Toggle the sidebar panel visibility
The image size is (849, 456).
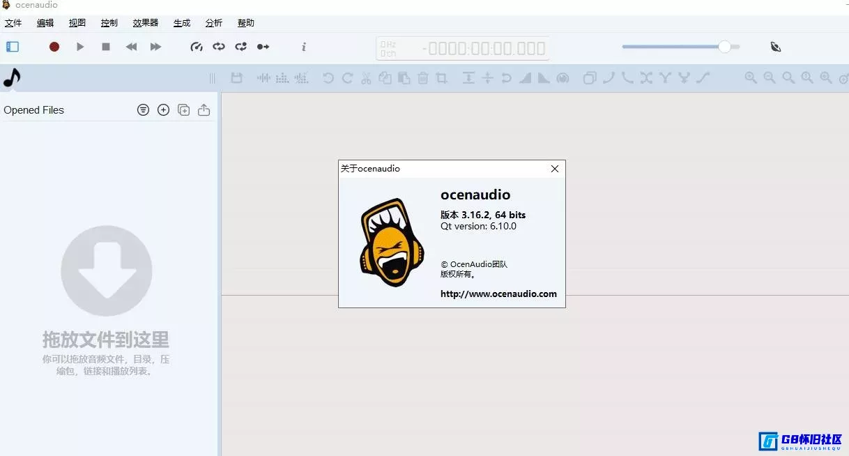[x=13, y=47]
